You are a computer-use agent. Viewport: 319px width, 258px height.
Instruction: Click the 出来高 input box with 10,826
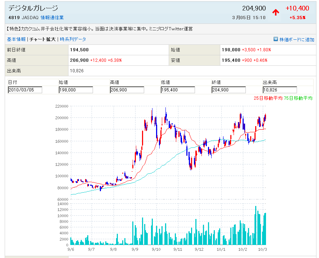(x=280, y=90)
